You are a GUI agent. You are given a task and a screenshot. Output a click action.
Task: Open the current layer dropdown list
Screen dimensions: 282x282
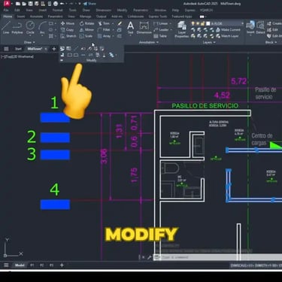[242, 23]
